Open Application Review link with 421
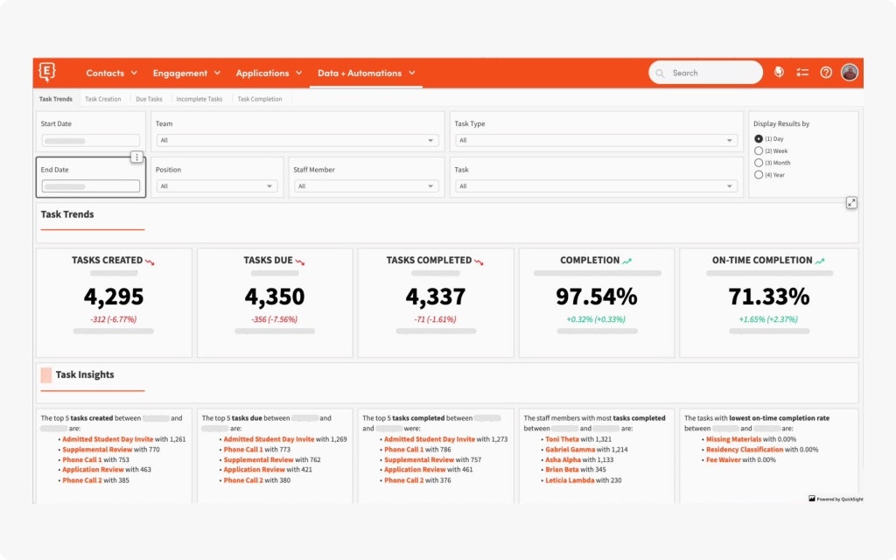The width and height of the screenshot is (896, 560). coord(255,470)
